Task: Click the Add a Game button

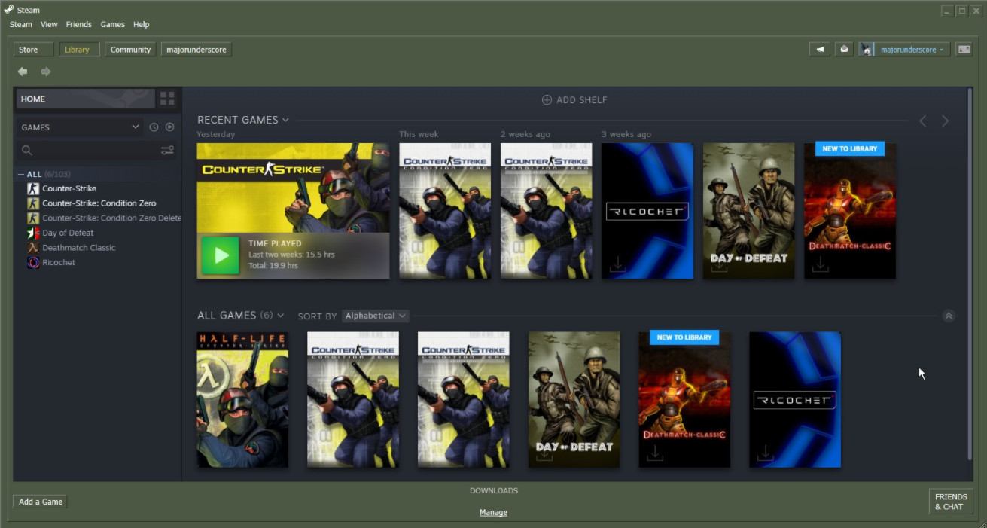Action: [x=40, y=502]
